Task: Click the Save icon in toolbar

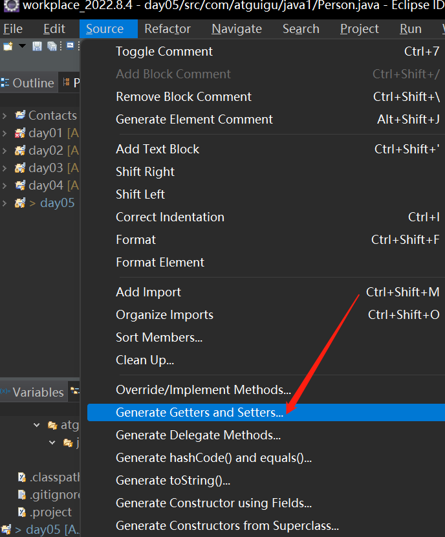Action: pyautogui.click(x=37, y=46)
